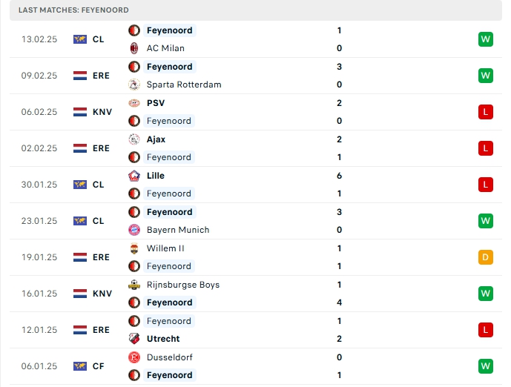Image resolution: width=511 pixels, height=387 pixels.
Task: Click the Lille team crest
Action: (x=134, y=176)
